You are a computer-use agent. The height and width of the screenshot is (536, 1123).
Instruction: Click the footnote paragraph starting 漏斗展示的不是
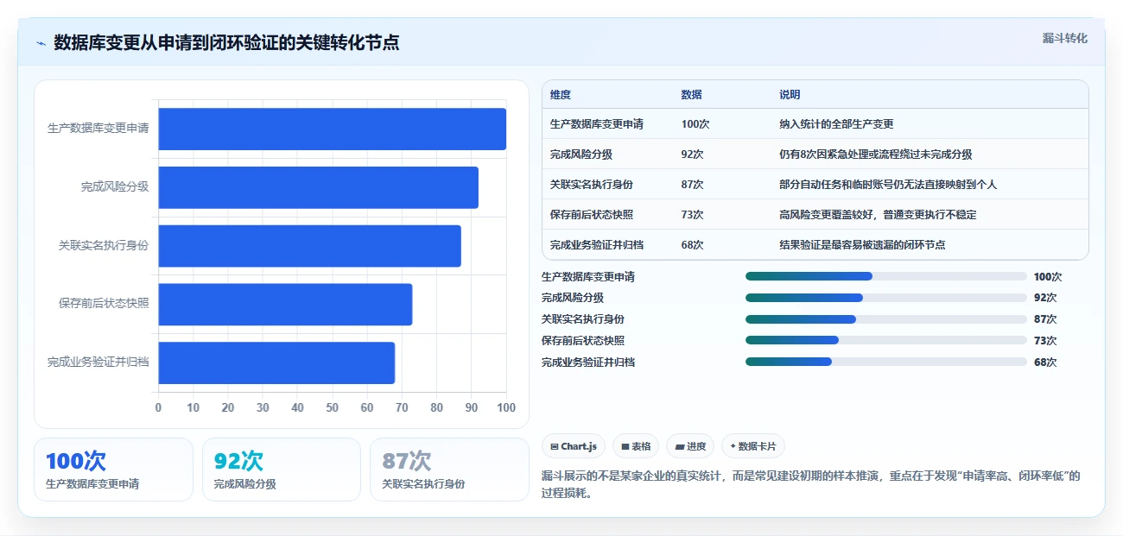811,485
